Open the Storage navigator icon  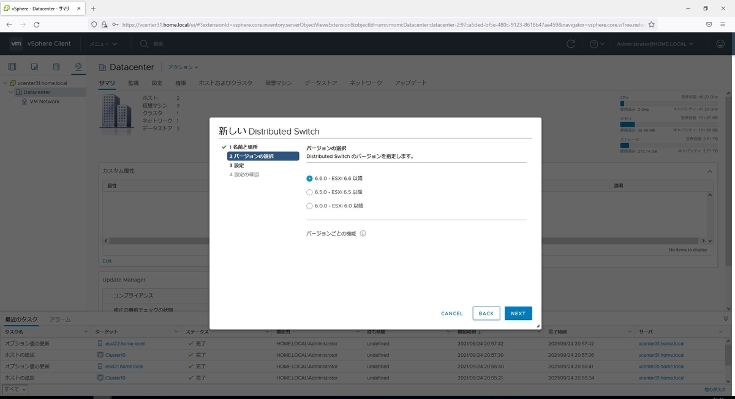[x=56, y=67]
